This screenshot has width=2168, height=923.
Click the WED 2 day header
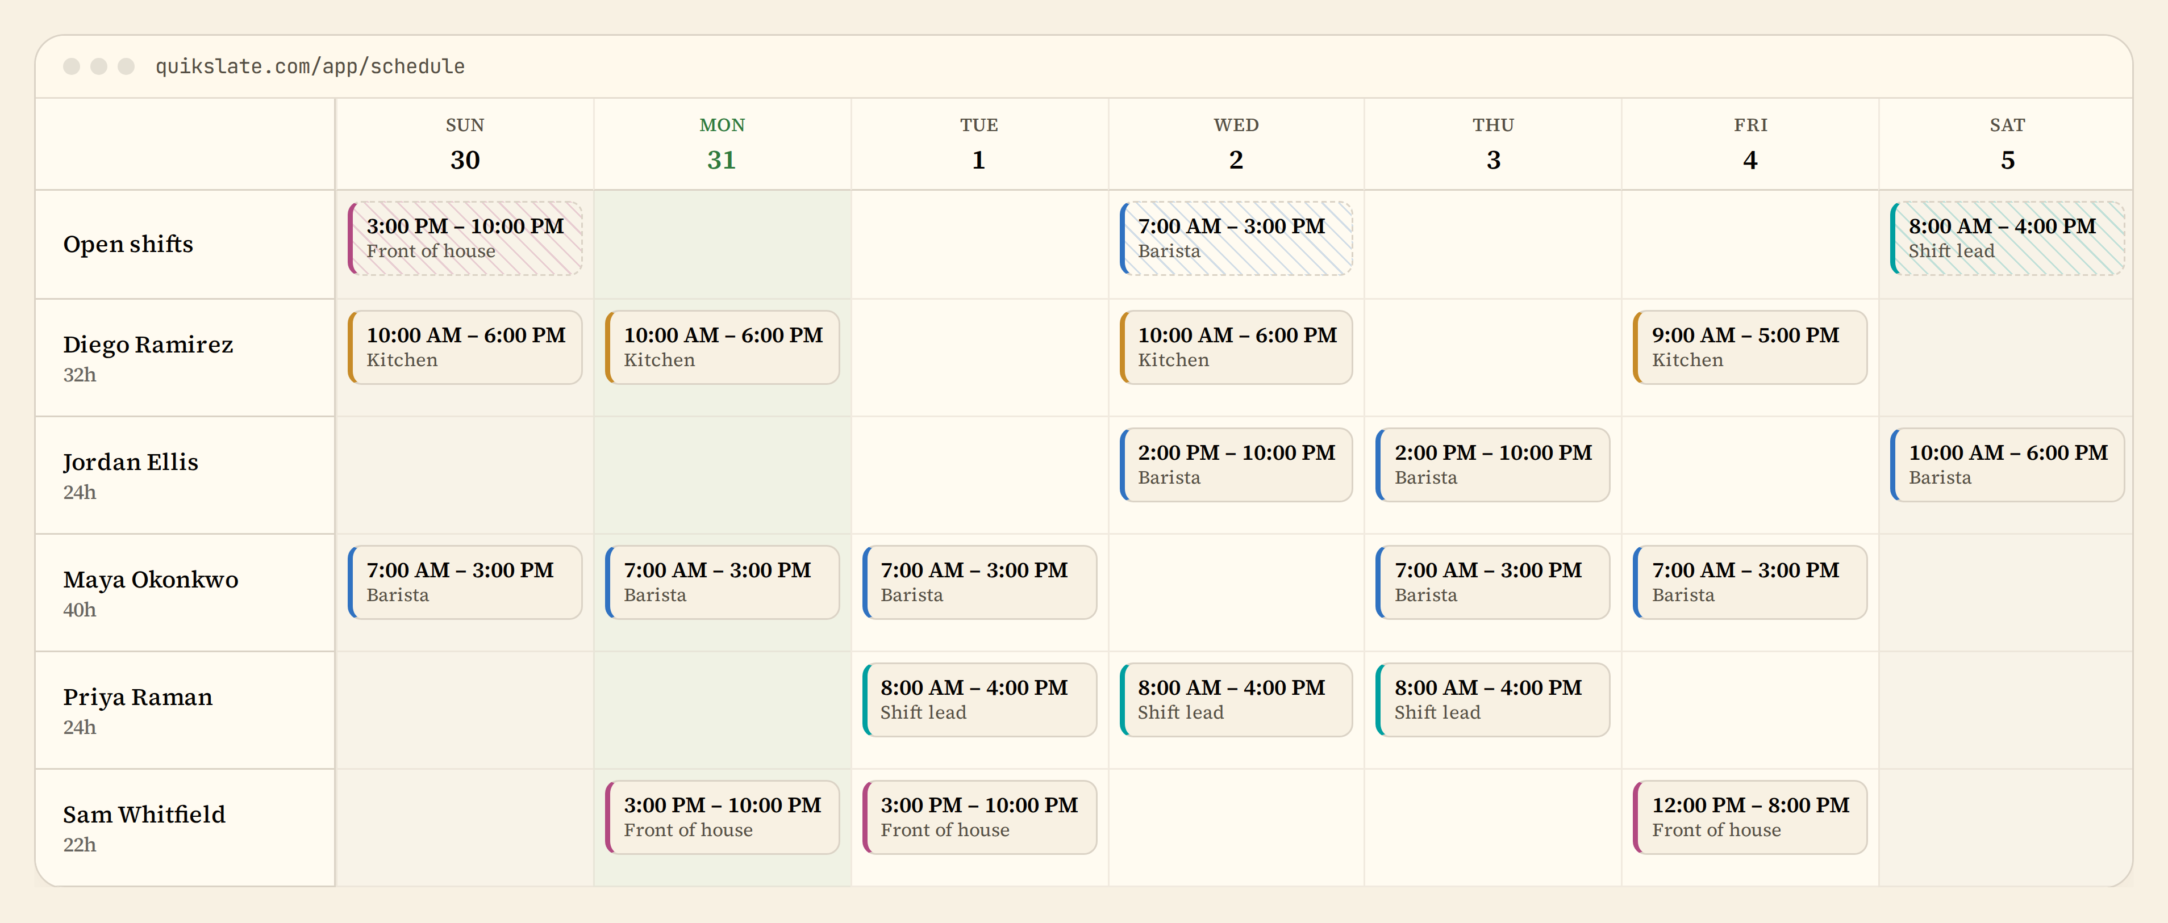(1236, 144)
